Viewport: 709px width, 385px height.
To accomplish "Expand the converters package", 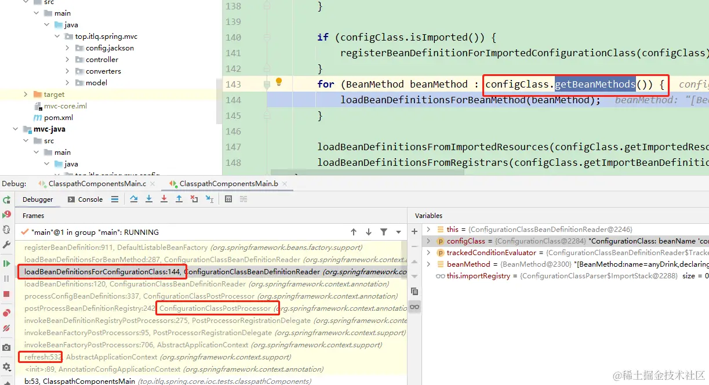I will pyautogui.click(x=68, y=71).
